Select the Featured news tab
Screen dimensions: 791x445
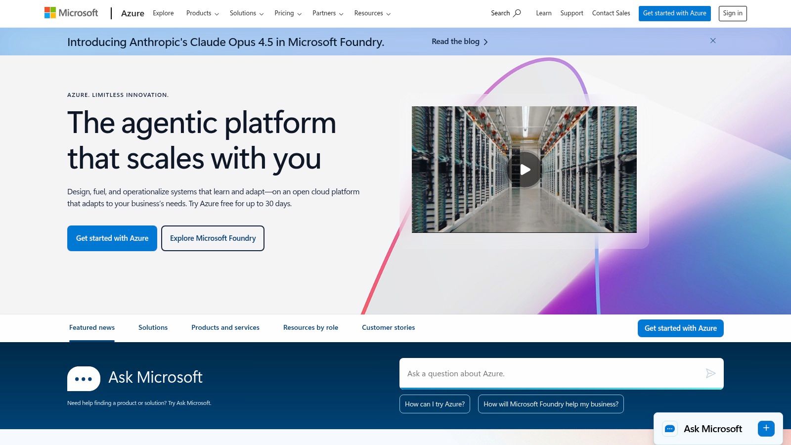click(91, 327)
